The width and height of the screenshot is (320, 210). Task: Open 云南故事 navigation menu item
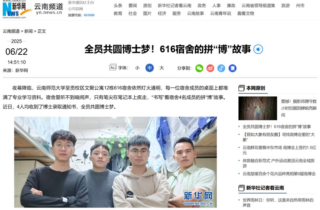pyautogui.click(x=196, y=13)
